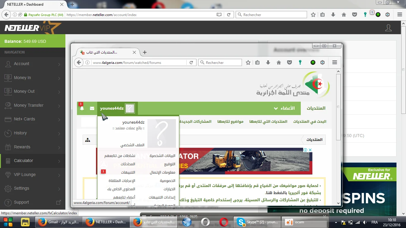Close the AdChoices banner ad
The image size is (406, 228).
click(x=310, y=150)
